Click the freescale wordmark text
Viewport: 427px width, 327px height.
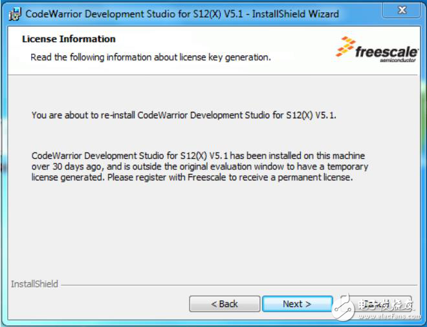(386, 52)
